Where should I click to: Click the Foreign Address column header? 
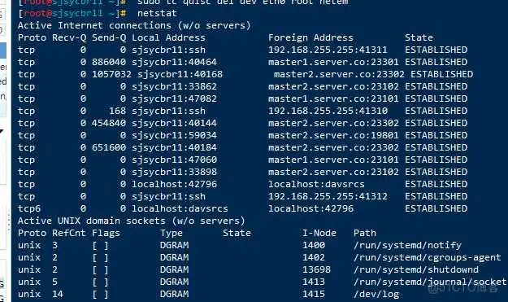click(310, 38)
